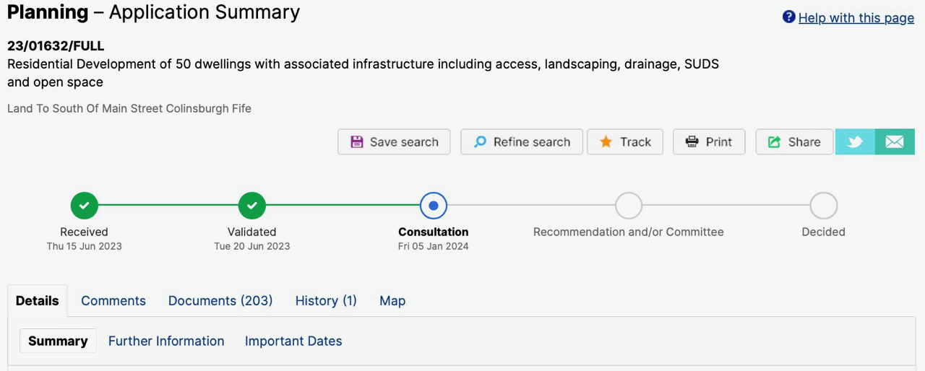Image resolution: width=925 pixels, height=371 pixels.
Task: Switch to the Comments tab
Action: pos(113,301)
